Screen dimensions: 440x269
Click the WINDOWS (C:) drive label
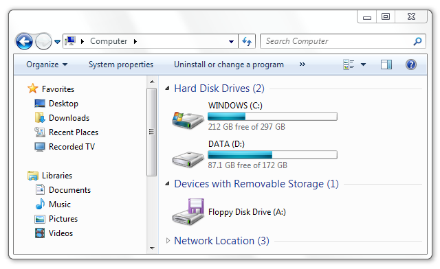tap(235, 106)
